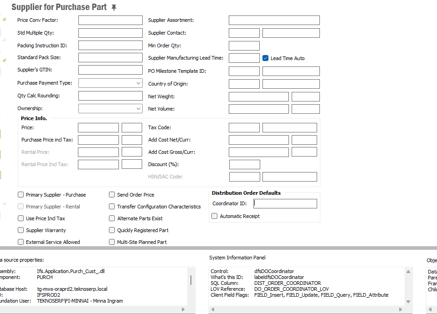Image resolution: width=437 pixels, height=314 pixels.
Task: Click tg-mws-oraprd2.teknoserp.local host text
Action: point(72,289)
